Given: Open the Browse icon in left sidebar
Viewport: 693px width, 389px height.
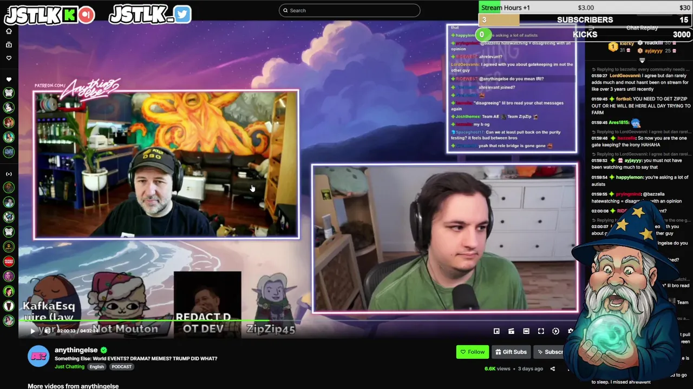Looking at the screenshot, I should coord(9,44).
